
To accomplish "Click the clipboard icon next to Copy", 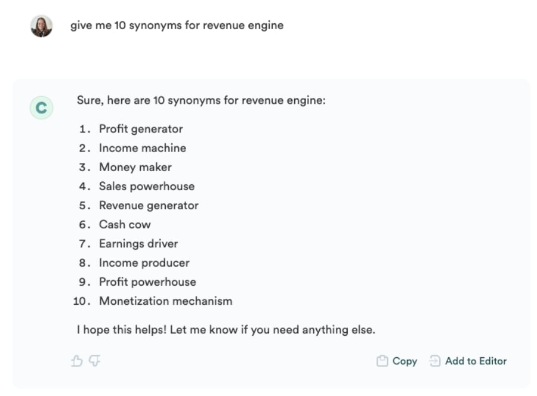I will (381, 361).
